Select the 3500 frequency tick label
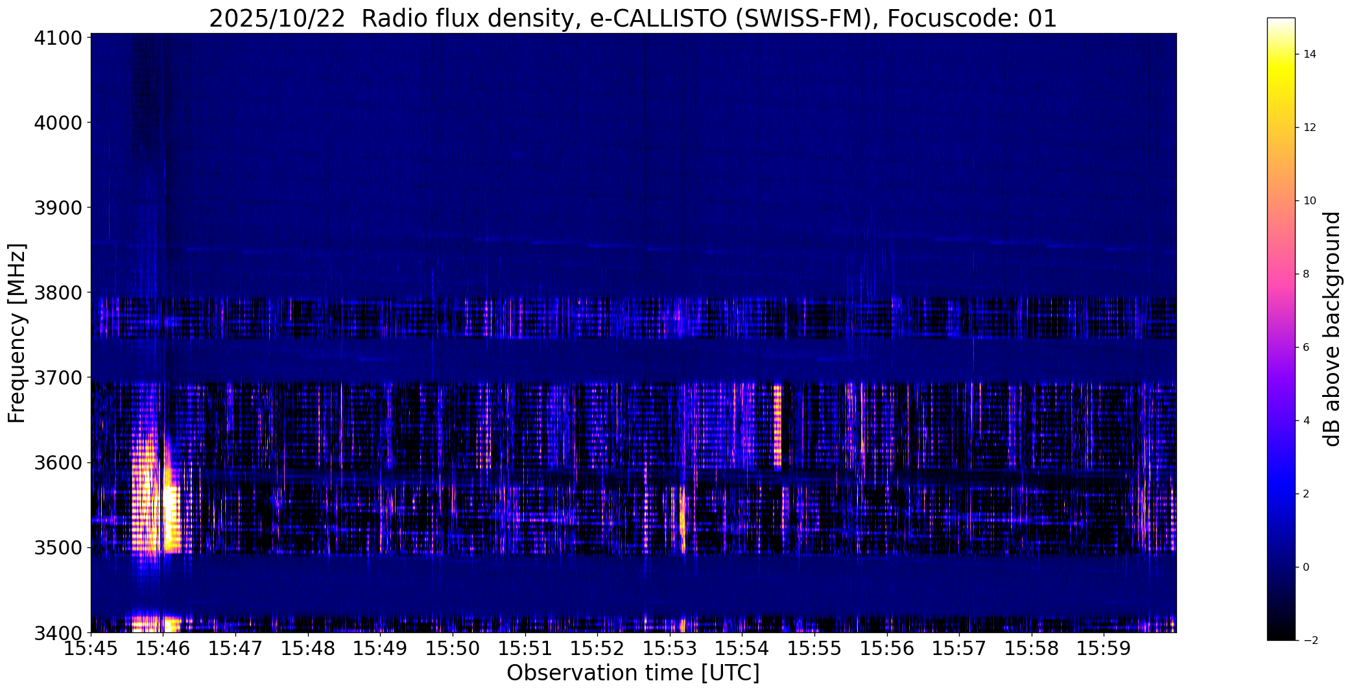Viewport: 1352px width, 692px height. (58, 548)
